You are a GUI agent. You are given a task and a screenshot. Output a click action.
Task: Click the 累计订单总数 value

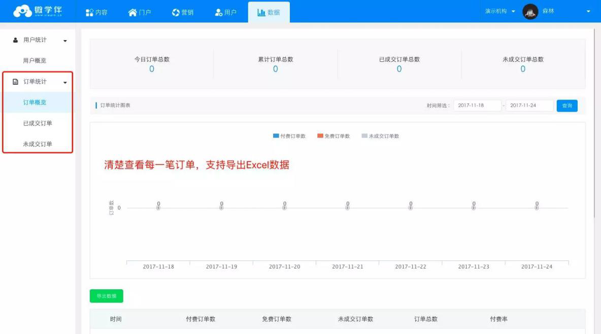pos(275,69)
